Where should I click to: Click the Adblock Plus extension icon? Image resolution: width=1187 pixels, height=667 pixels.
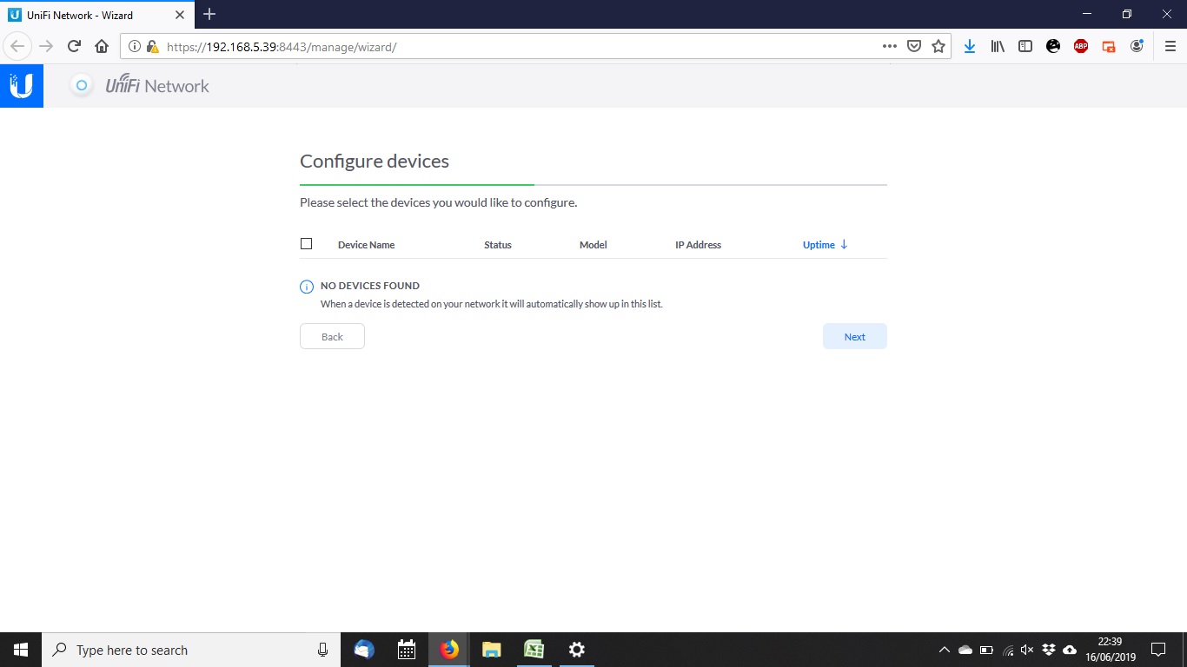point(1081,47)
